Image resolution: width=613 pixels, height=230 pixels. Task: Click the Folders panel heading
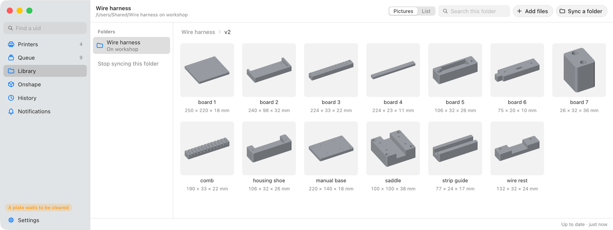click(106, 32)
